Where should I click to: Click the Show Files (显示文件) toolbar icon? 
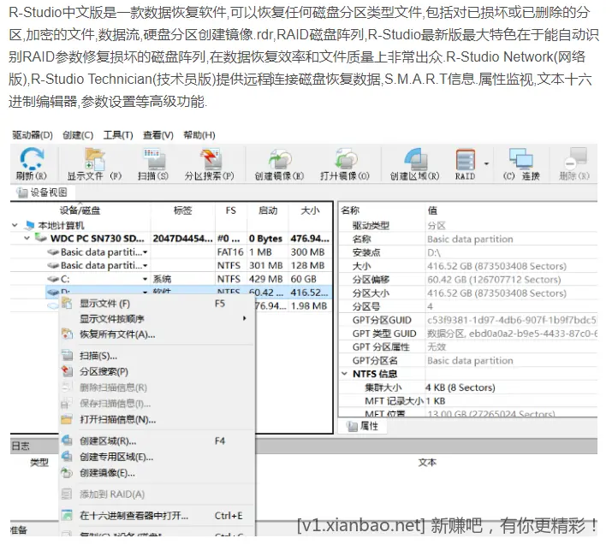94,163
